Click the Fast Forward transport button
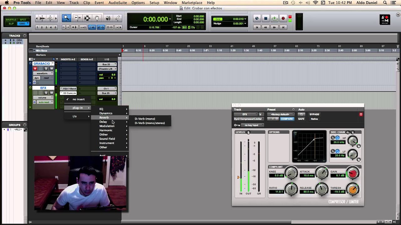 click(x=274, y=27)
